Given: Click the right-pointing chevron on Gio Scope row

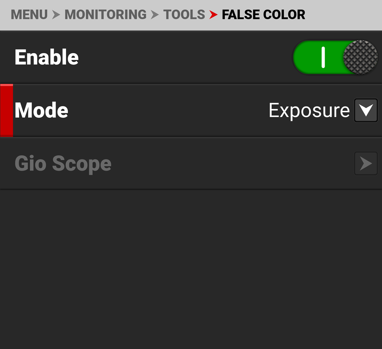Looking at the screenshot, I should point(365,163).
